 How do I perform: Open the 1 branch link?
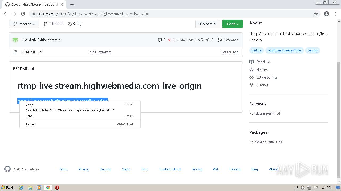(x=54, y=24)
